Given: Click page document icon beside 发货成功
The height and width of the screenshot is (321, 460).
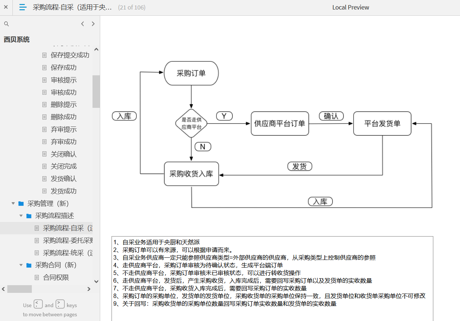Looking at the screenshot, I should (x=45, y=191).
